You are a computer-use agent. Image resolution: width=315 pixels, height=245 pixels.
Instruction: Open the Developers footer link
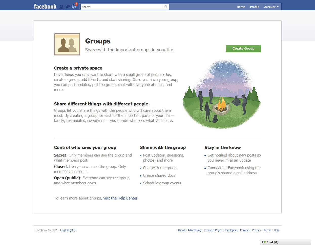tap(230, 230)
